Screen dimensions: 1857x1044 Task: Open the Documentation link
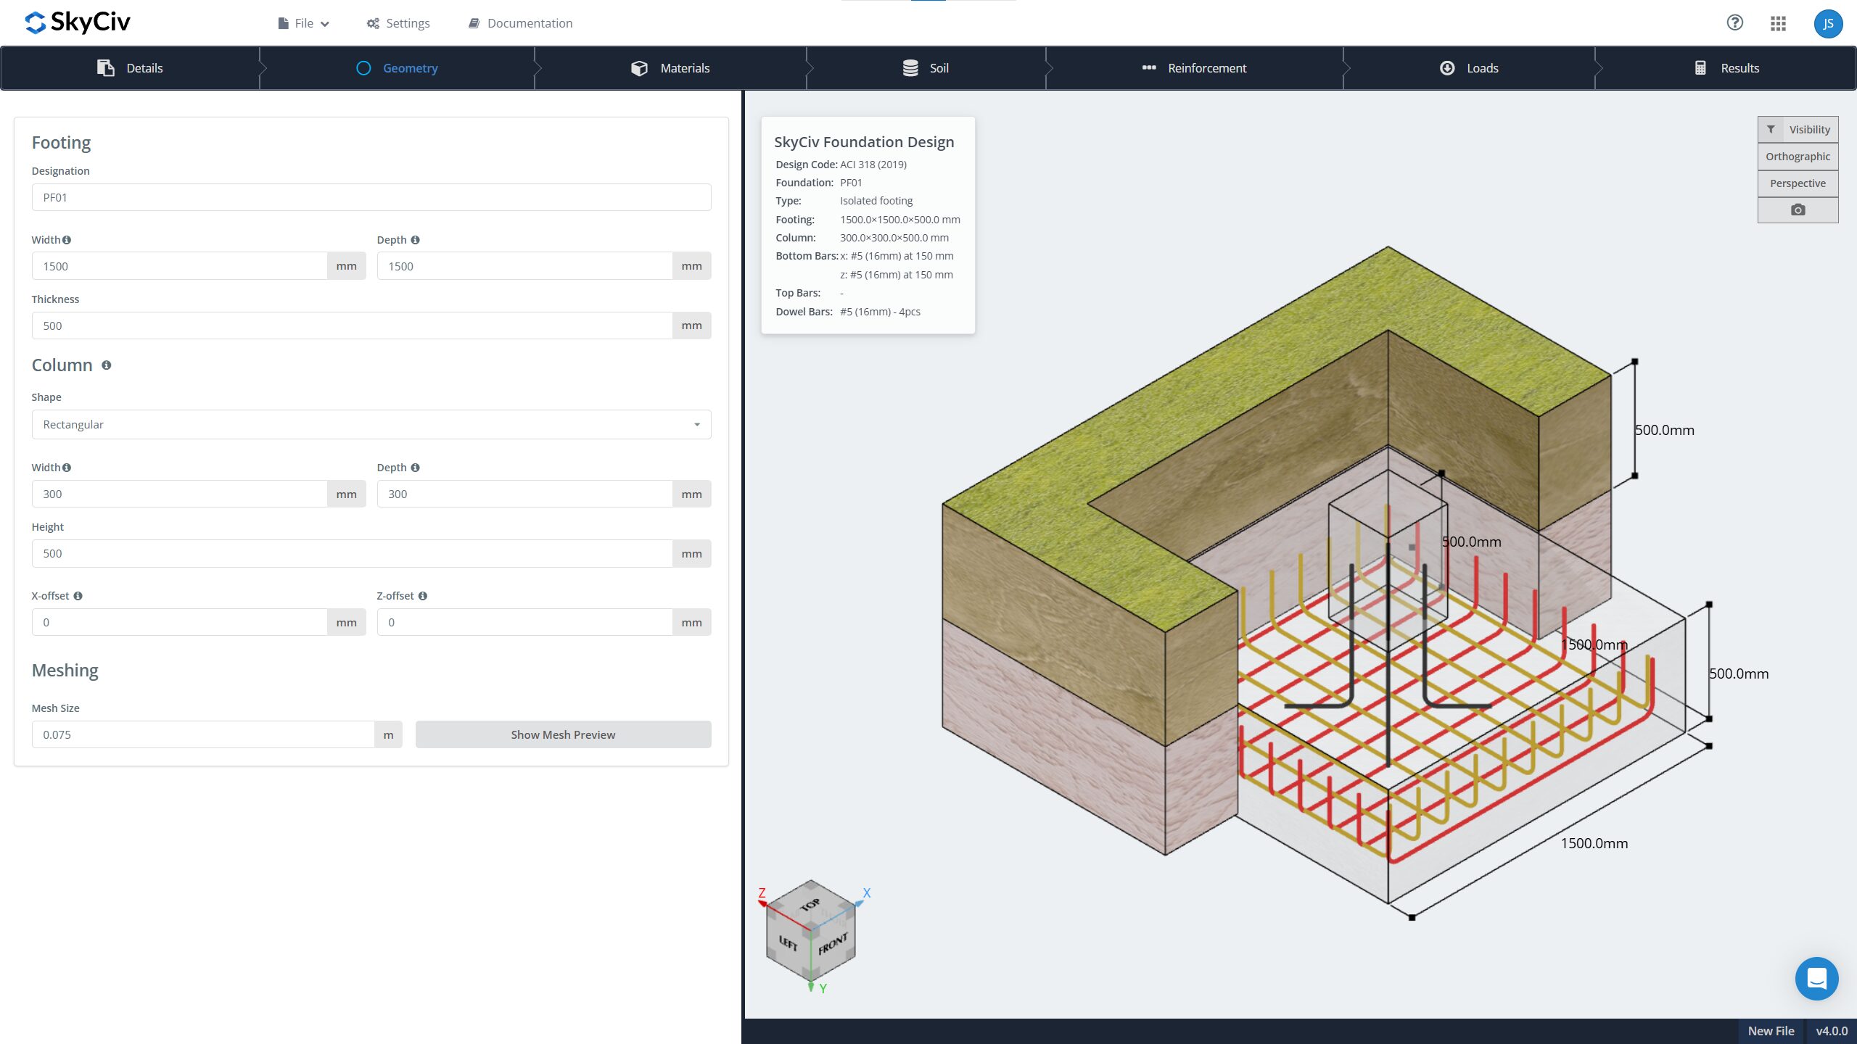point(521,23)
